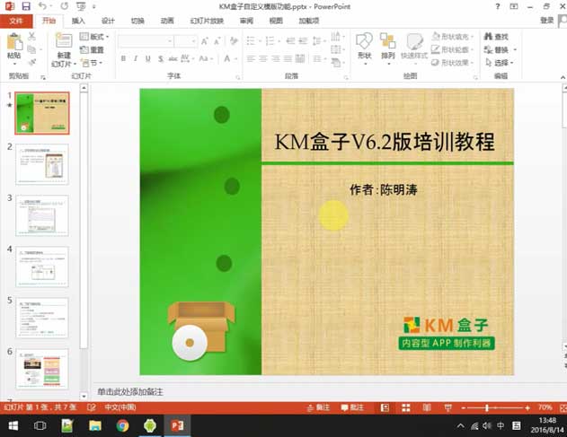Open the font name combo box
The image size is (567, 437).
pyautogui.click(x=146, y=41)
